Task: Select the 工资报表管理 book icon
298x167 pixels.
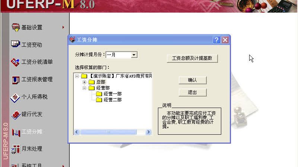Action: tap(15, 80)
